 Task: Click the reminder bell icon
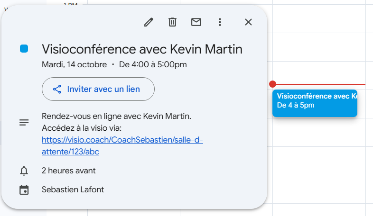tap(24, 171)
